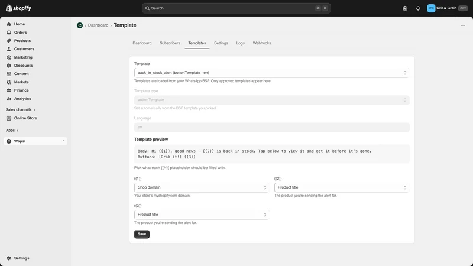Open the Discounts badge icon
The image size is (473, 266).
9,66
